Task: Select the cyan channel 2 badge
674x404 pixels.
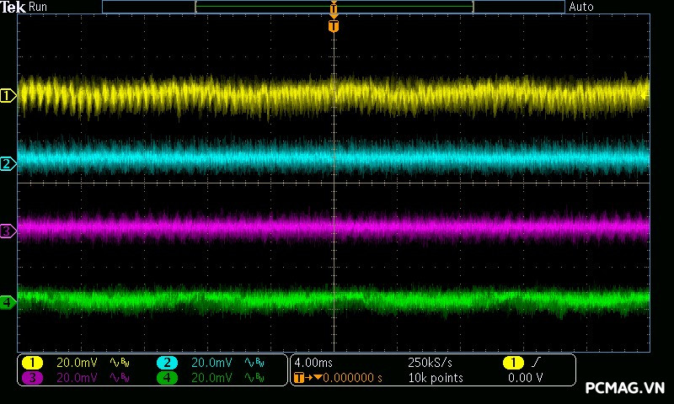Action: tap(167, 363)
